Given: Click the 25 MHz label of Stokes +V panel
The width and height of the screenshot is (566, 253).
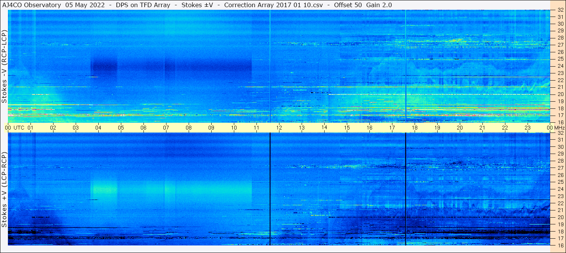Looking at the screenshot, I should (x=560, y=182).
